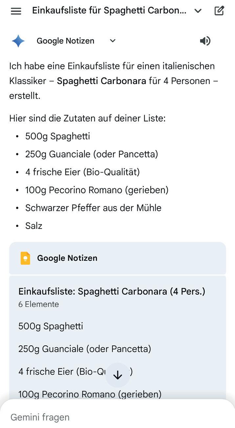Open the Google Notizen card header
This screenshot has width=235, height=428.
(117, 258)
